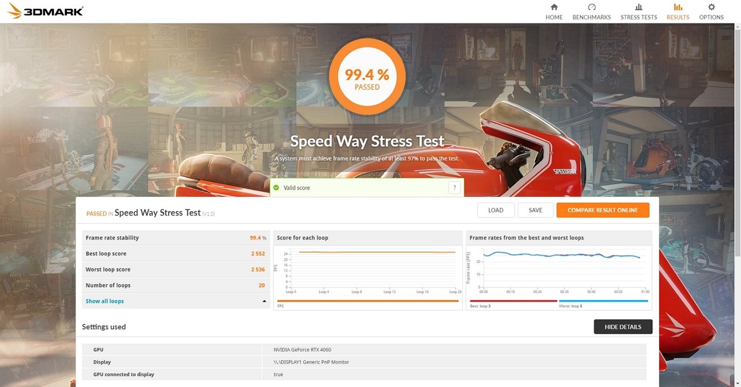Click the Worst: loop 5 legend label
741x387 pixels.
click(x=572, y=306)
